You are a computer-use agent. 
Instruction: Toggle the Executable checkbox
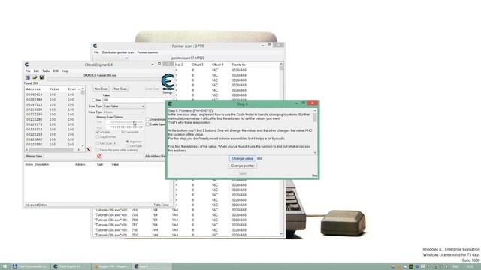[x=123, y=132]
